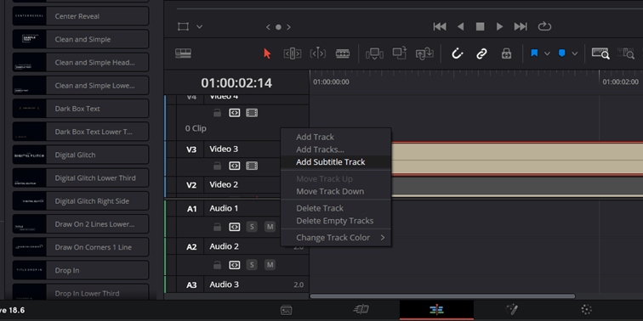
Task: Open the Cut page
Action: point(361,309)
